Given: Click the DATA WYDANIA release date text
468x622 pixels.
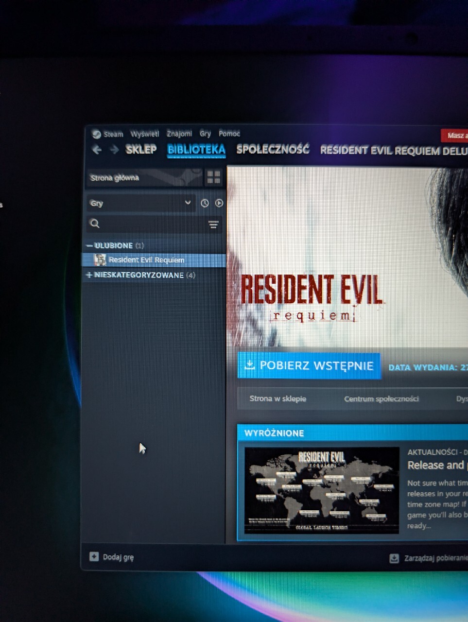Looking at the screenshot, I should [x=428, y=367].
